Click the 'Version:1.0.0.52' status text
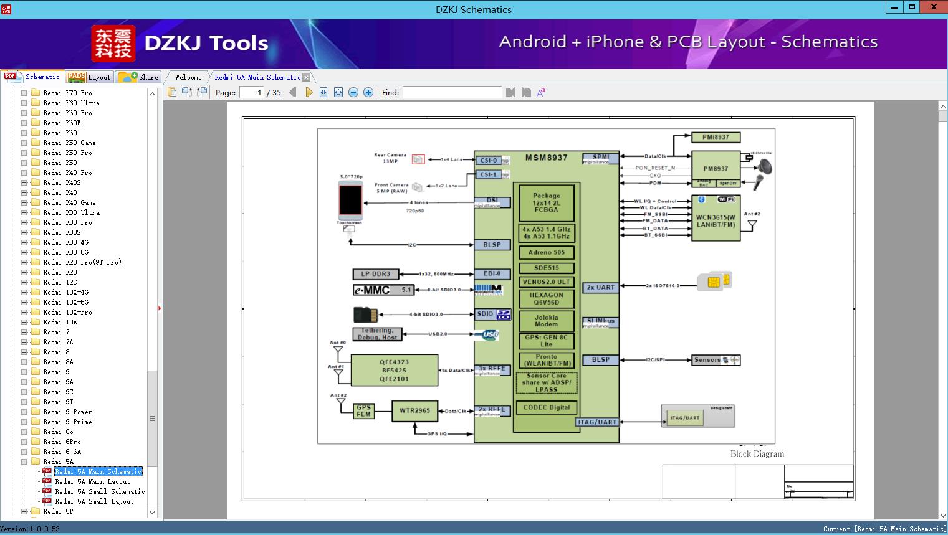The height and width of the screenshot is (535, 948). pyautogui.click(x=30, y=529)
